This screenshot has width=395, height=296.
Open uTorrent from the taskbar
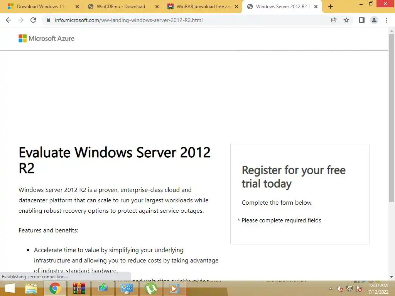click(151, 288)
